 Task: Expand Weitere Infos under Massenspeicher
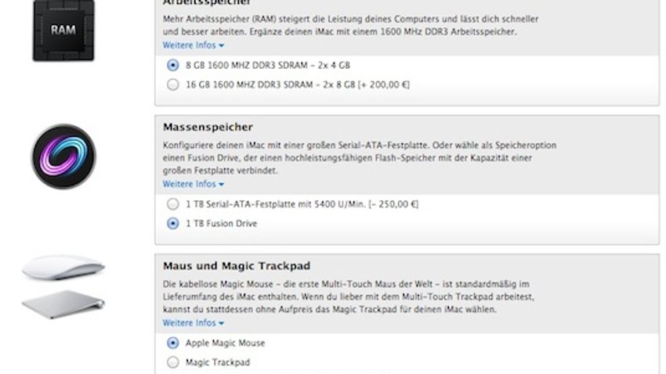pyautogui.click(x=194, y=184)
